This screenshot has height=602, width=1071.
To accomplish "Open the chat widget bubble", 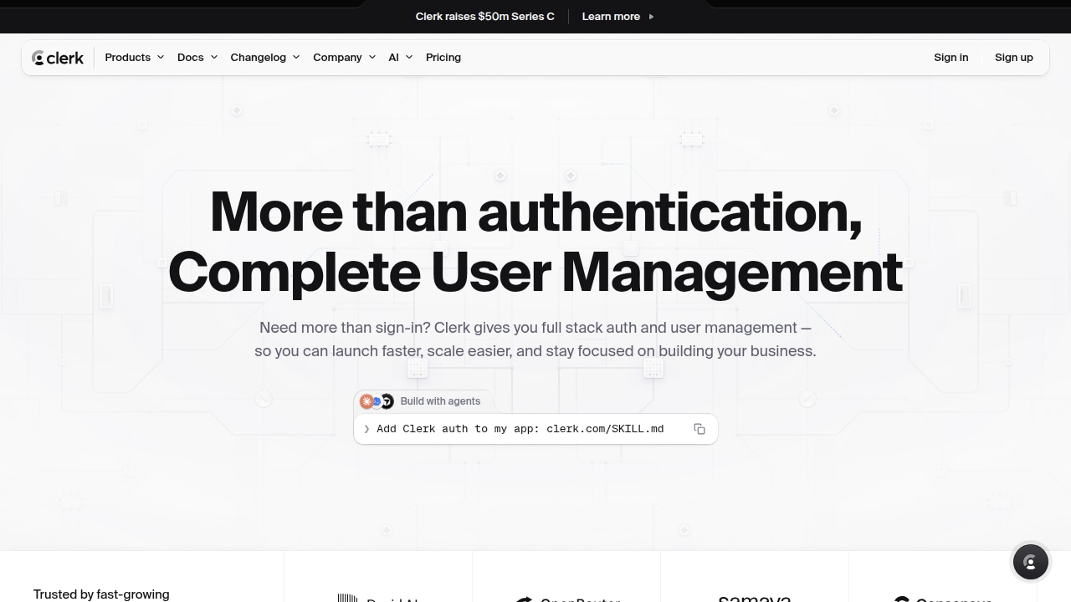I will click(x=1031, y=562).
